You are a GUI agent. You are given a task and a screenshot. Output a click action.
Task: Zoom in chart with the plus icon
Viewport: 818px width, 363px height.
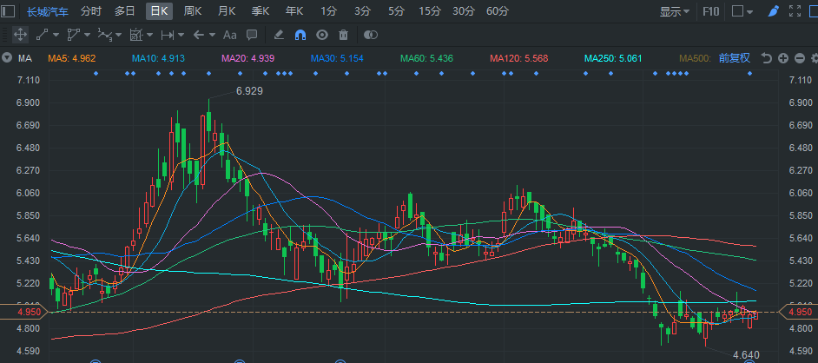pos(783,58)
